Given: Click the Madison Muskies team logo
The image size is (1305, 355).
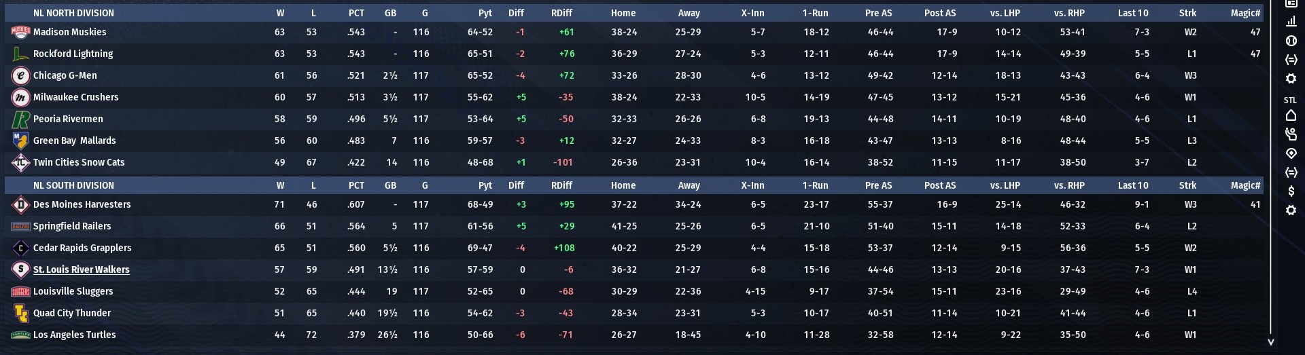Looking at the screenshot, I should tap(20, 32).
